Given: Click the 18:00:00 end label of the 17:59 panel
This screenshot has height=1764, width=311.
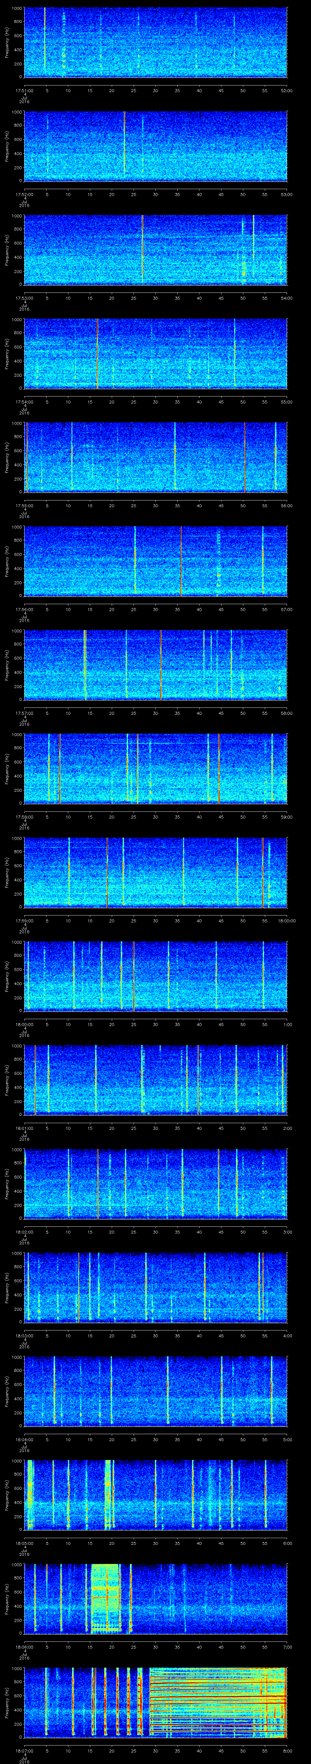Looking at the screenshot, I should click(286, 920).
